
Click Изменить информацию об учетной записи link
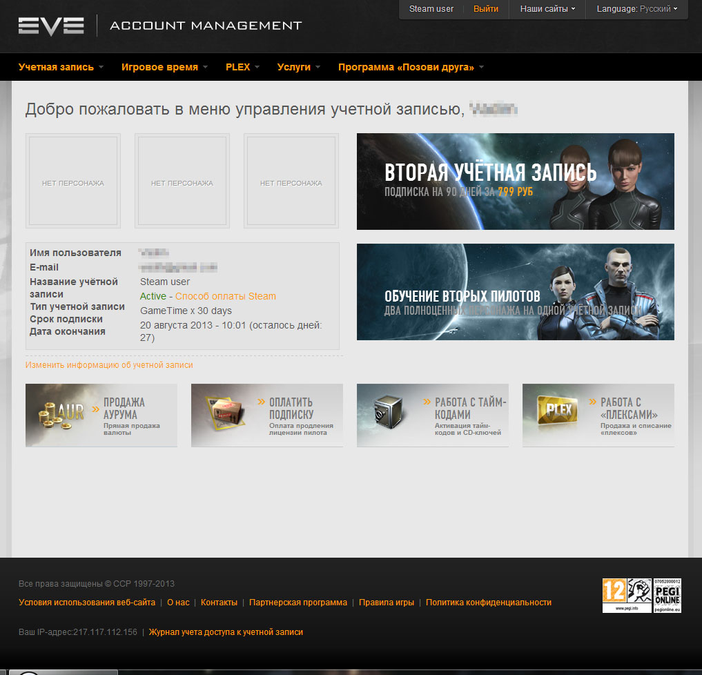pyautogui.click(x=109, y=365)
